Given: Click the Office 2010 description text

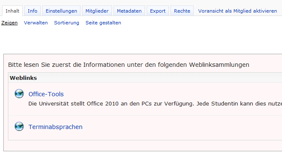Looking at the screenshot, I should [x=155, y=104].
